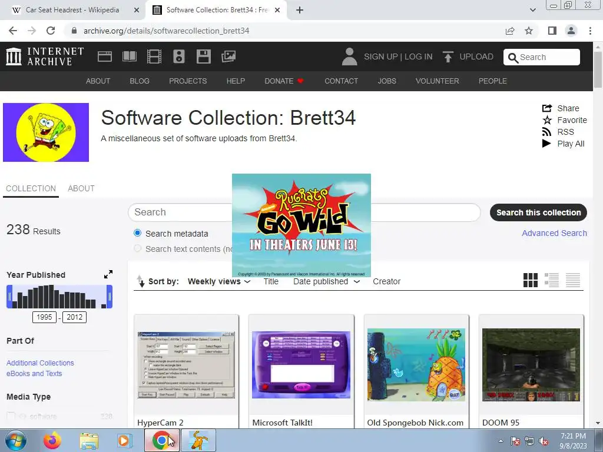Viewport: 603px width, 452px height.
Task: Open Windows Explorer from the taskbar
Action: 88,440
